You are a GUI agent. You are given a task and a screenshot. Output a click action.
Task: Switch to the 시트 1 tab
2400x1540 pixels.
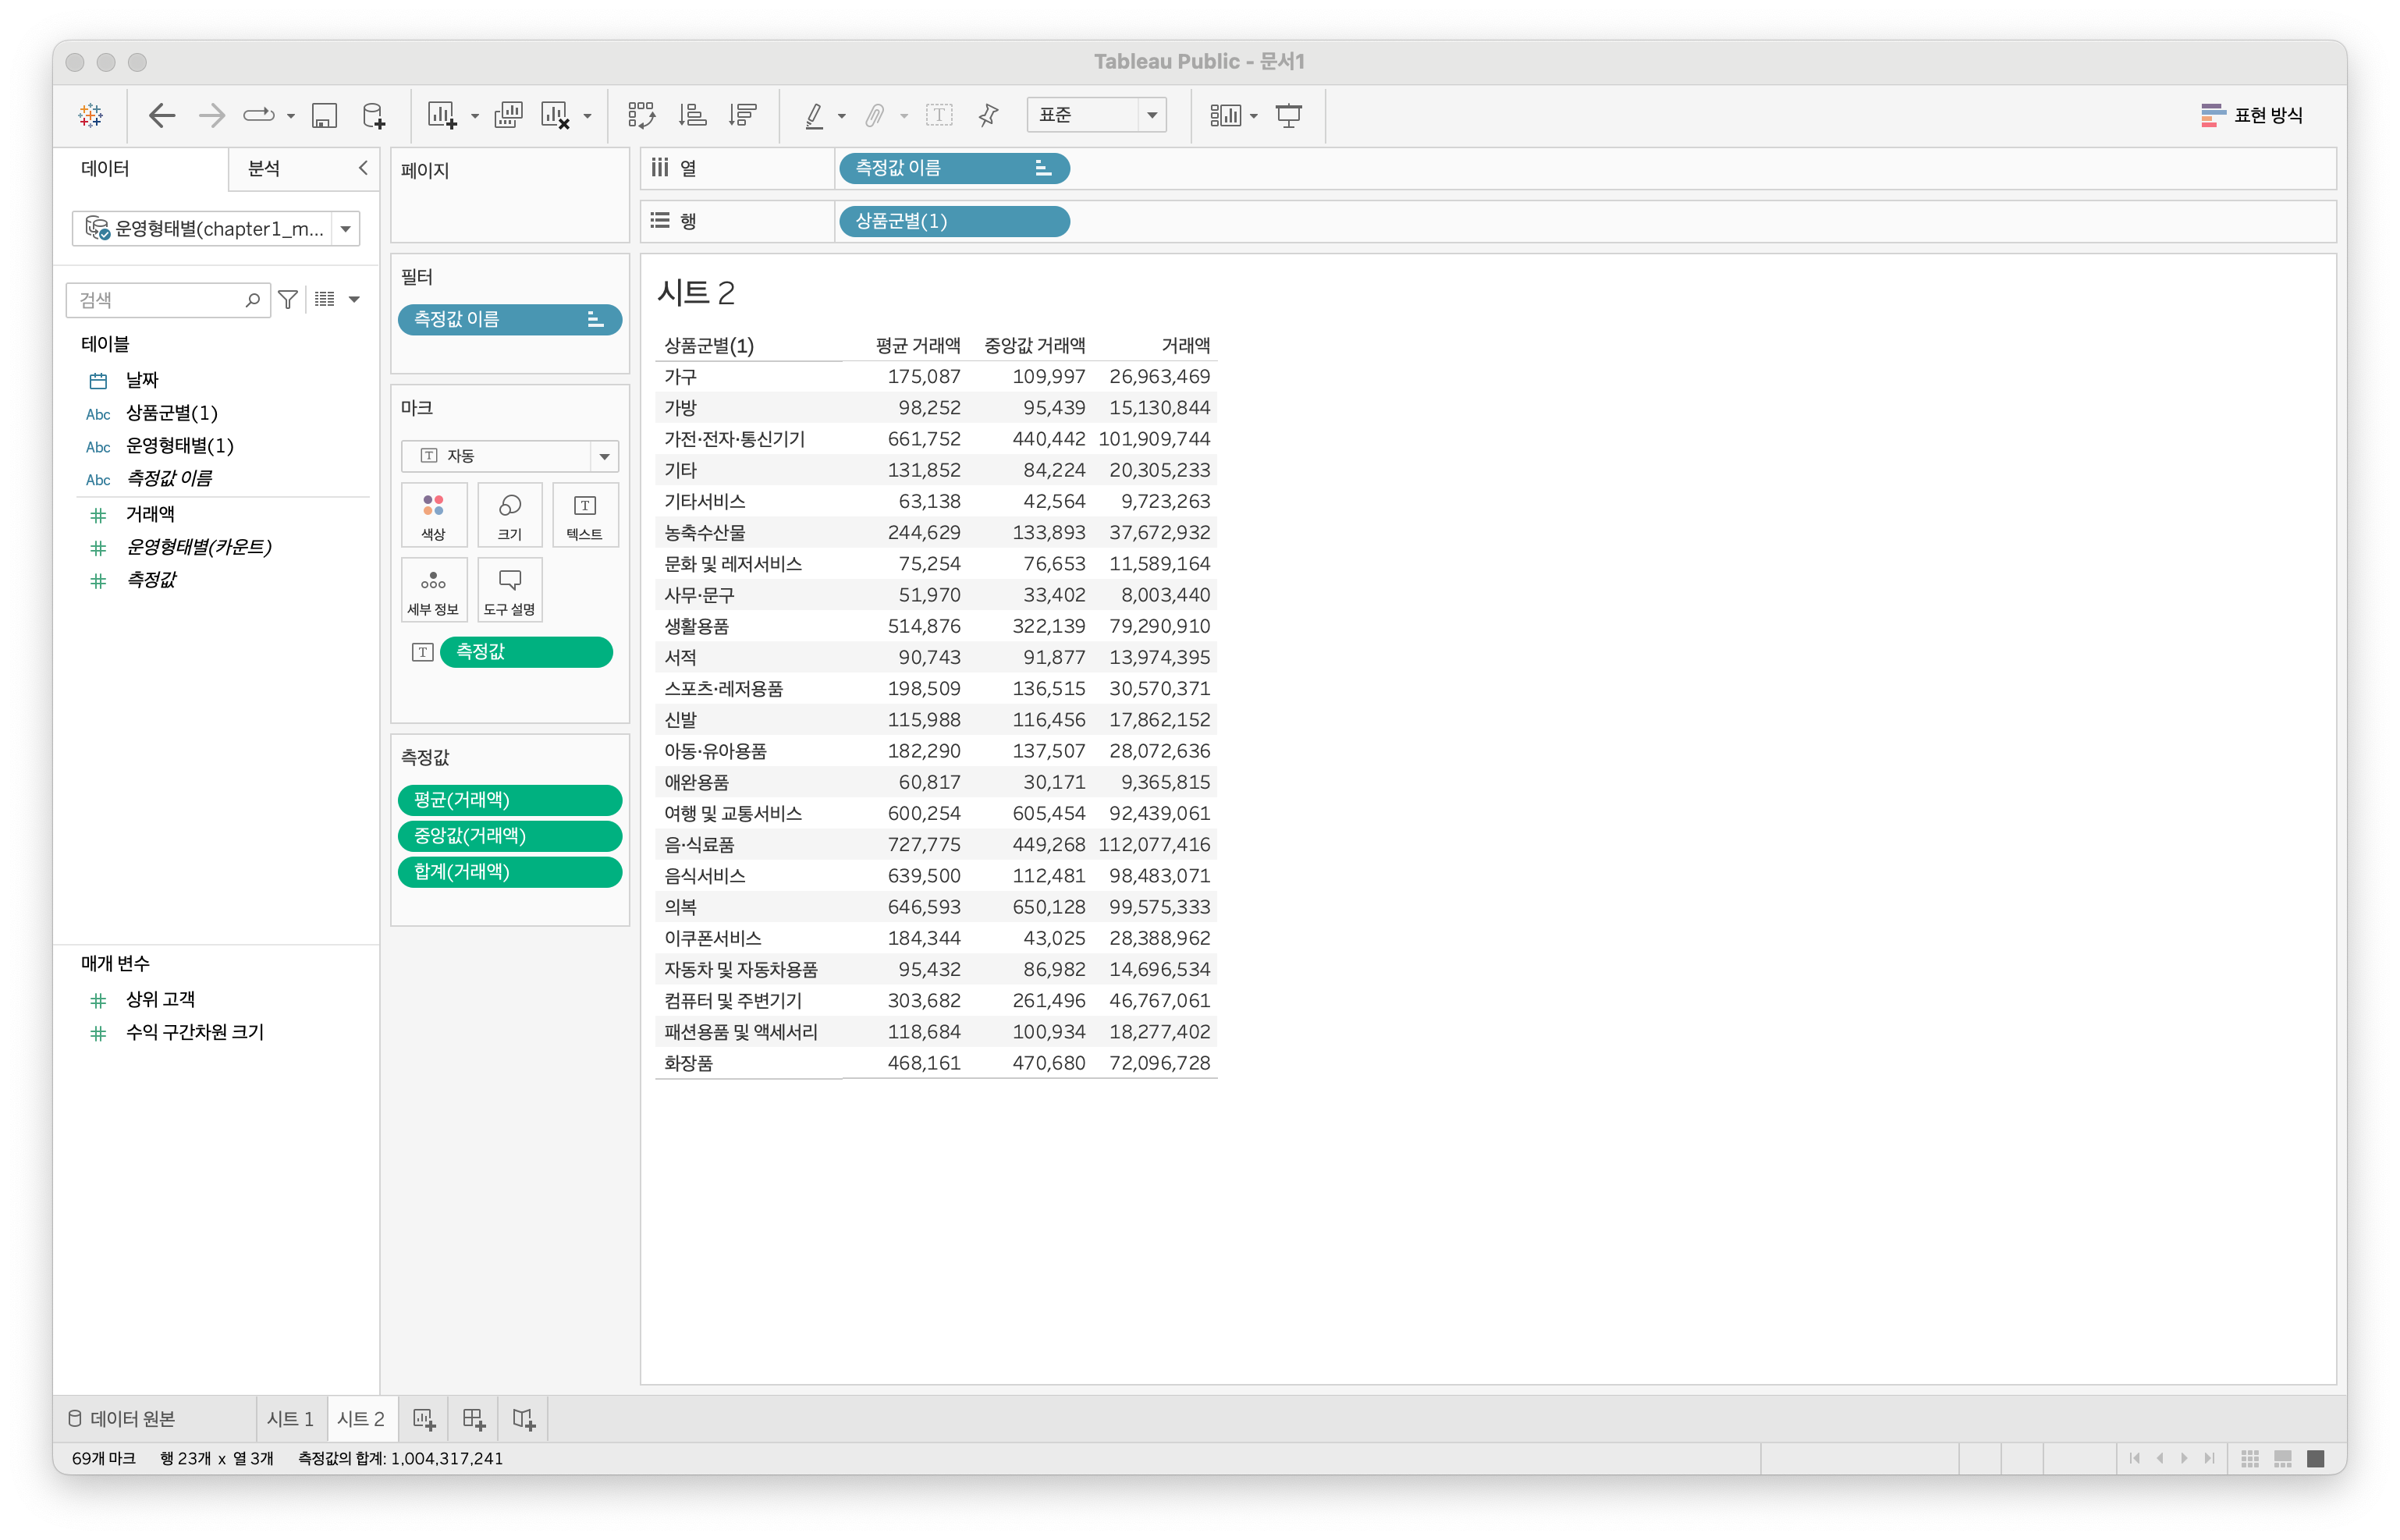click(290, 1419)
